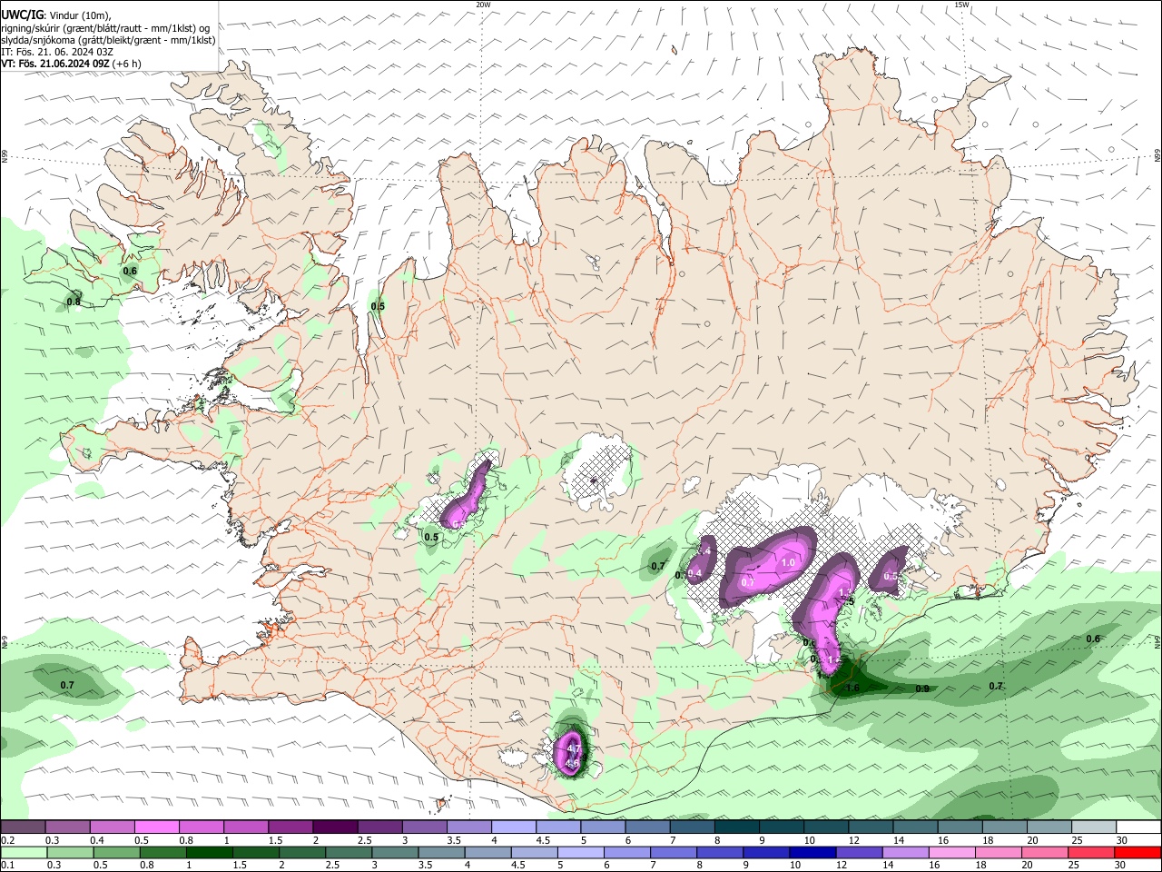Click the 0.6 value over the Westfjords
The width and height of the screenshot is (1162, 872).
[x=130, y=271]
